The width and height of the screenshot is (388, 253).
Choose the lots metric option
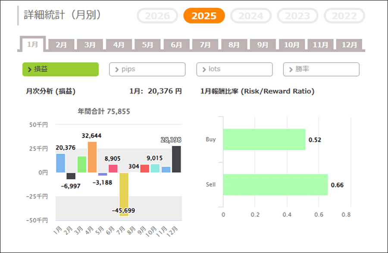pyautogui.click(x=235, y=69)
